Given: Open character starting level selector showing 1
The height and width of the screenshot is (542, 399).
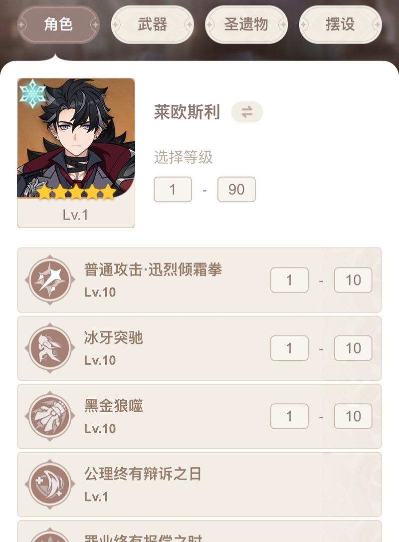Looking at the screenshot, I should 173,190.
